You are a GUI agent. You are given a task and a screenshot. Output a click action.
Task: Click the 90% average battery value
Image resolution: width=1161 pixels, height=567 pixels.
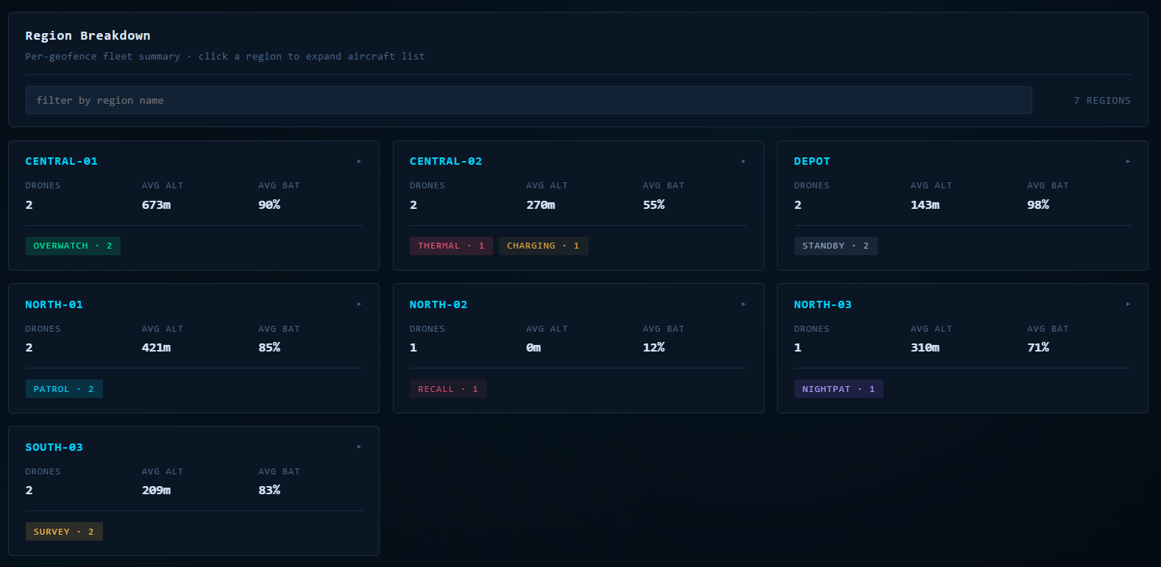pos(269,204)
